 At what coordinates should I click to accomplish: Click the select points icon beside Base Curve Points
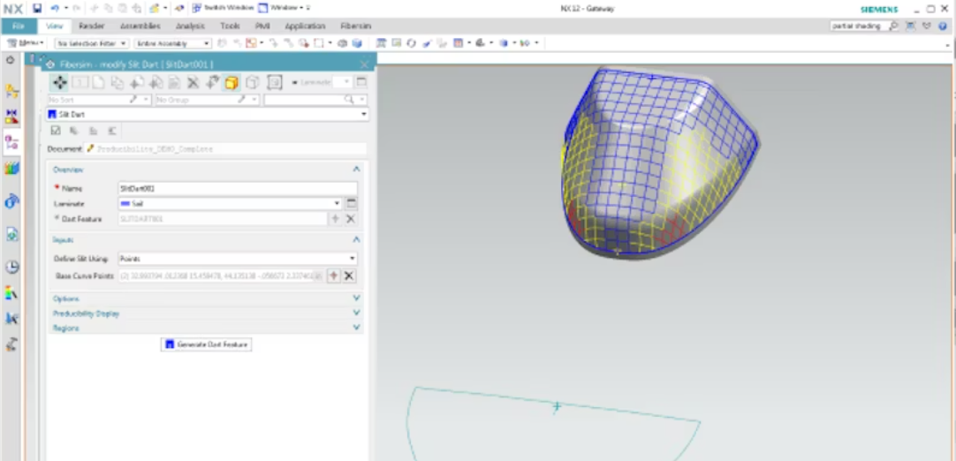333,276
